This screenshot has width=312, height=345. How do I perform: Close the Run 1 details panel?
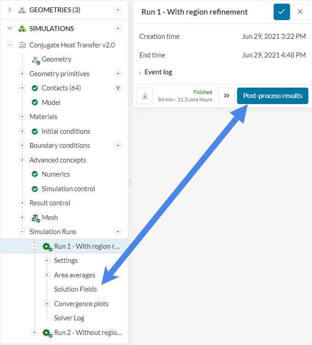pyautogui.click(x=300, y=12)
